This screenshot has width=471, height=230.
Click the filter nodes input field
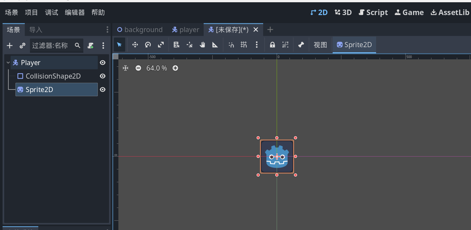coord(57,46)
